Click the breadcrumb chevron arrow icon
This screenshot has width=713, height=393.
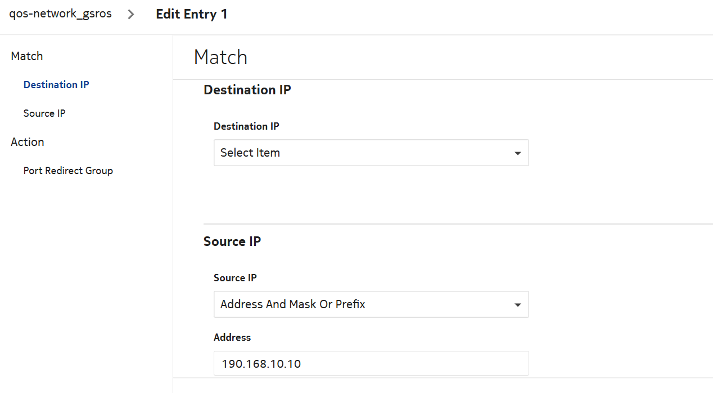pyautogui.click(x=131, y=15)
